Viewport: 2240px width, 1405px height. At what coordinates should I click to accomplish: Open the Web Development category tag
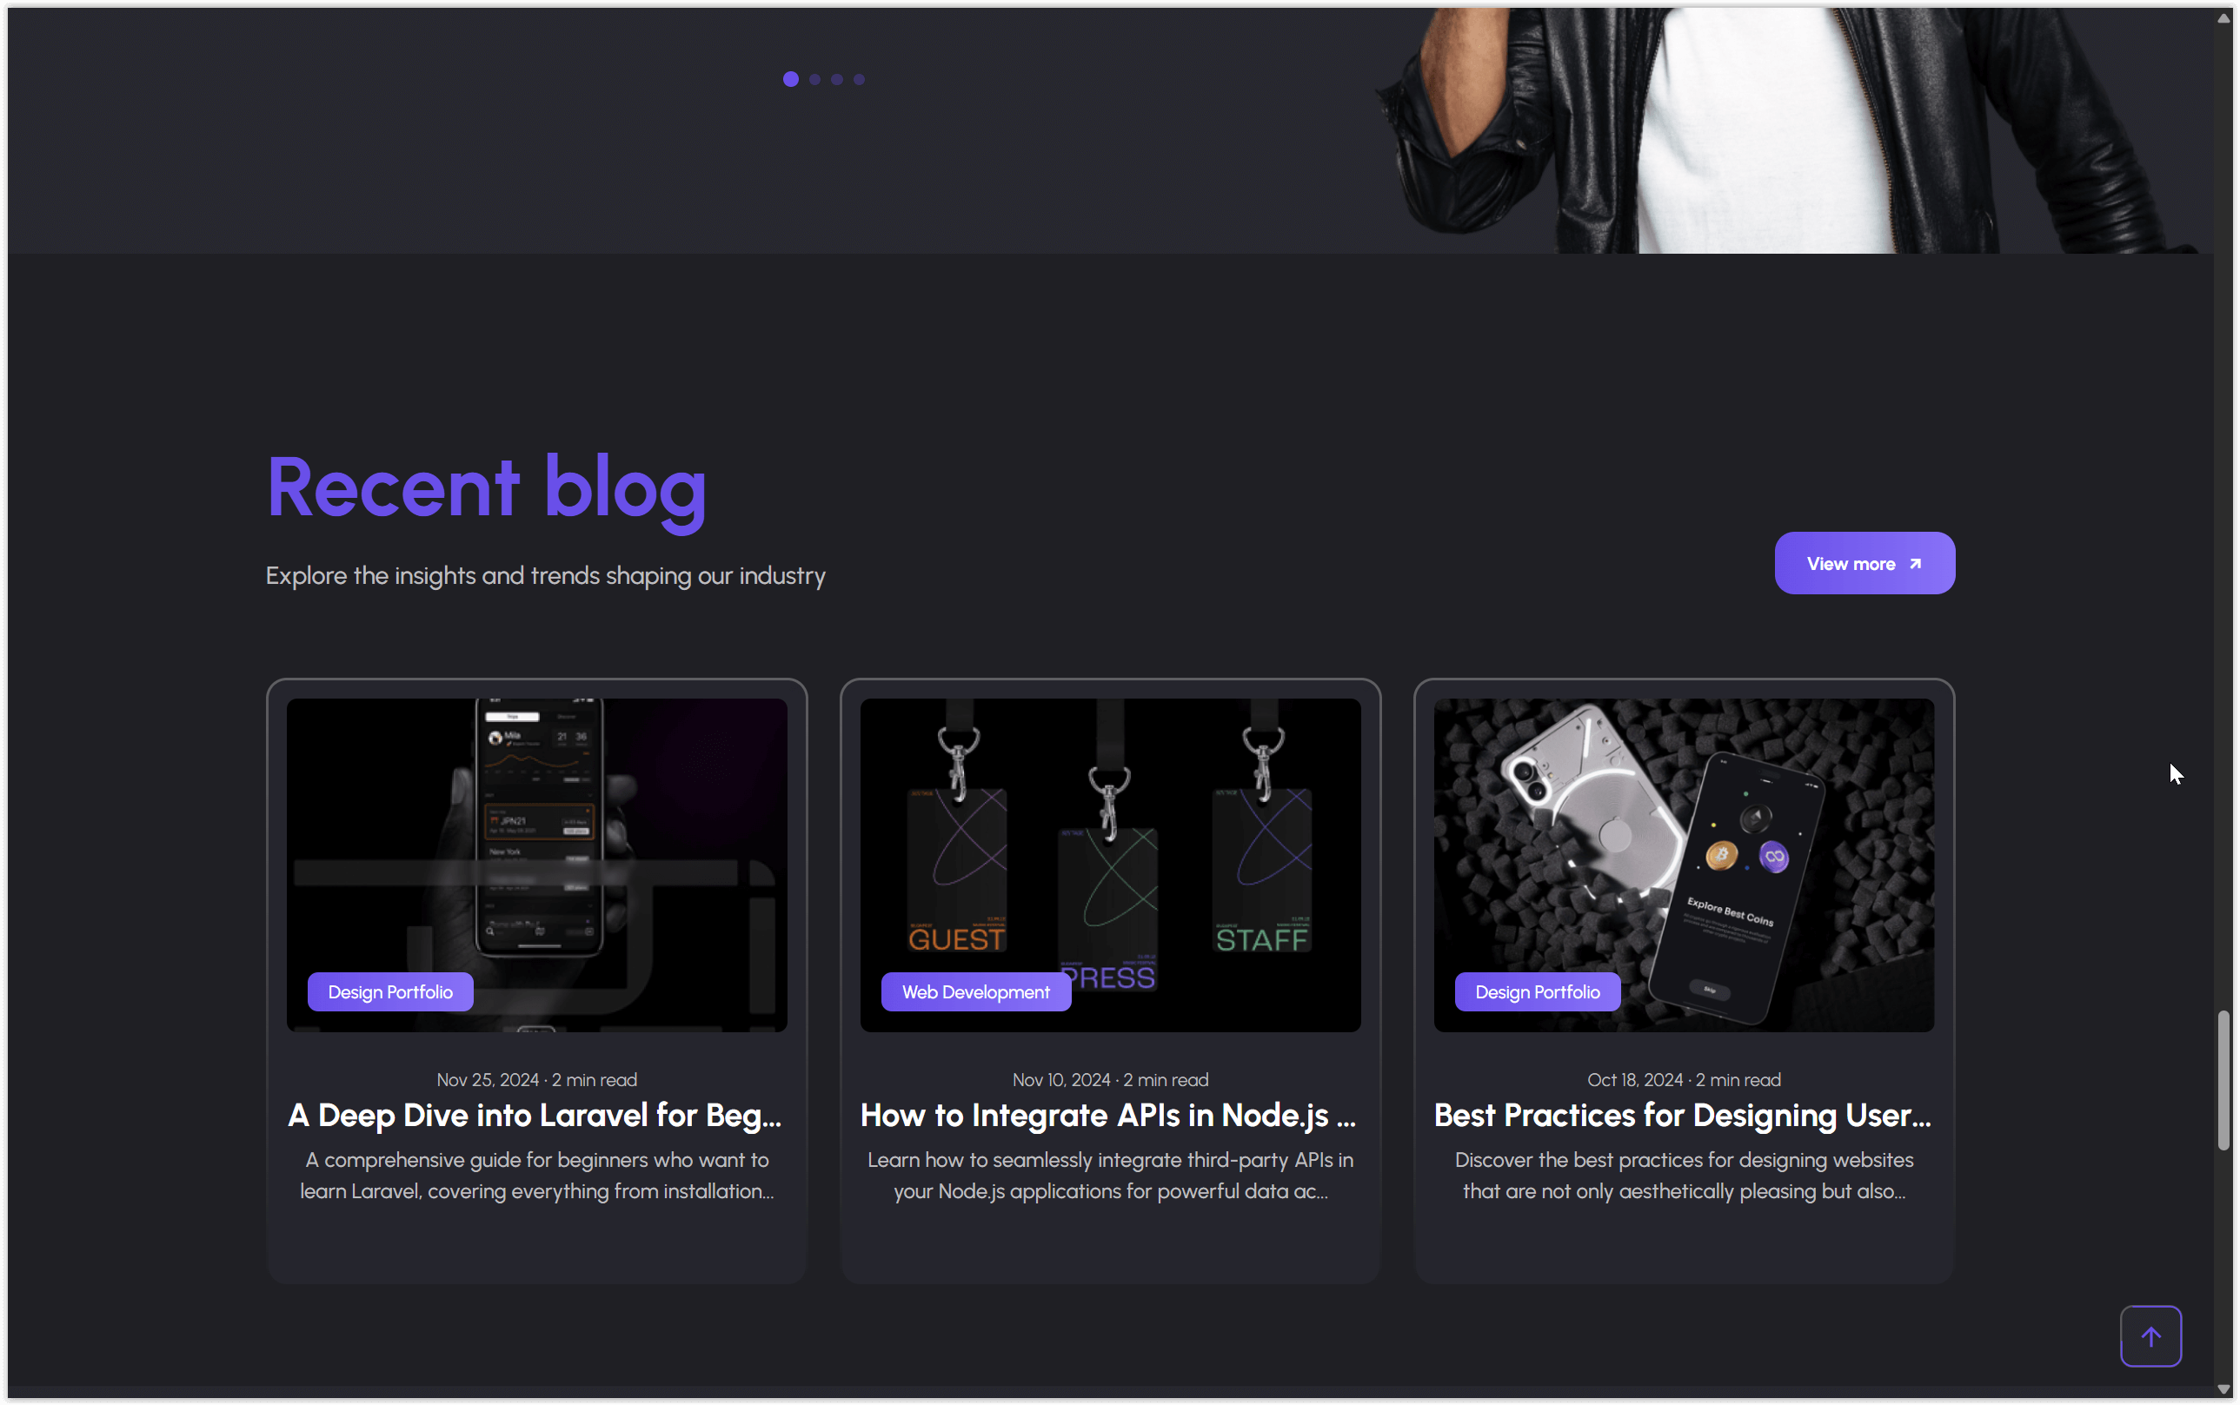pos(974,991)
